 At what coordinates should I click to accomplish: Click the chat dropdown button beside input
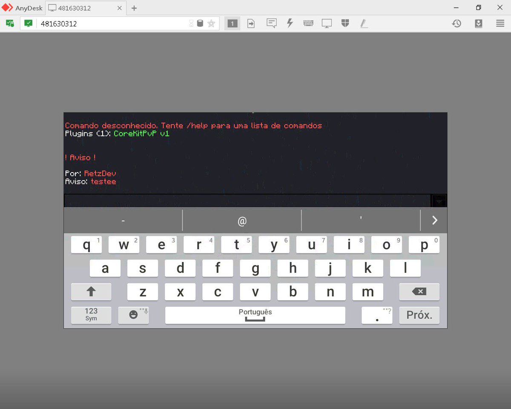(x=439, y=201)
